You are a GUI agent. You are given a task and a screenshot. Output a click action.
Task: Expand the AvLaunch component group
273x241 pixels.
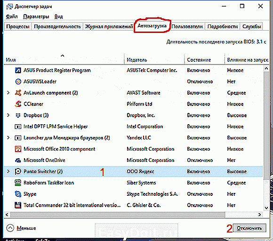(x=8, y=93)
